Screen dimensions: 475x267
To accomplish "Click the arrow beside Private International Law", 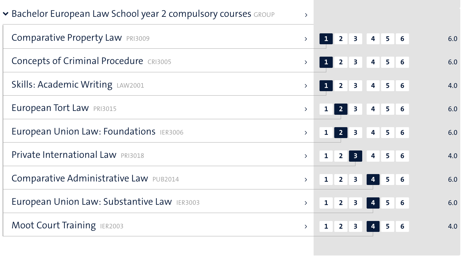I will (x=306, y=156).
